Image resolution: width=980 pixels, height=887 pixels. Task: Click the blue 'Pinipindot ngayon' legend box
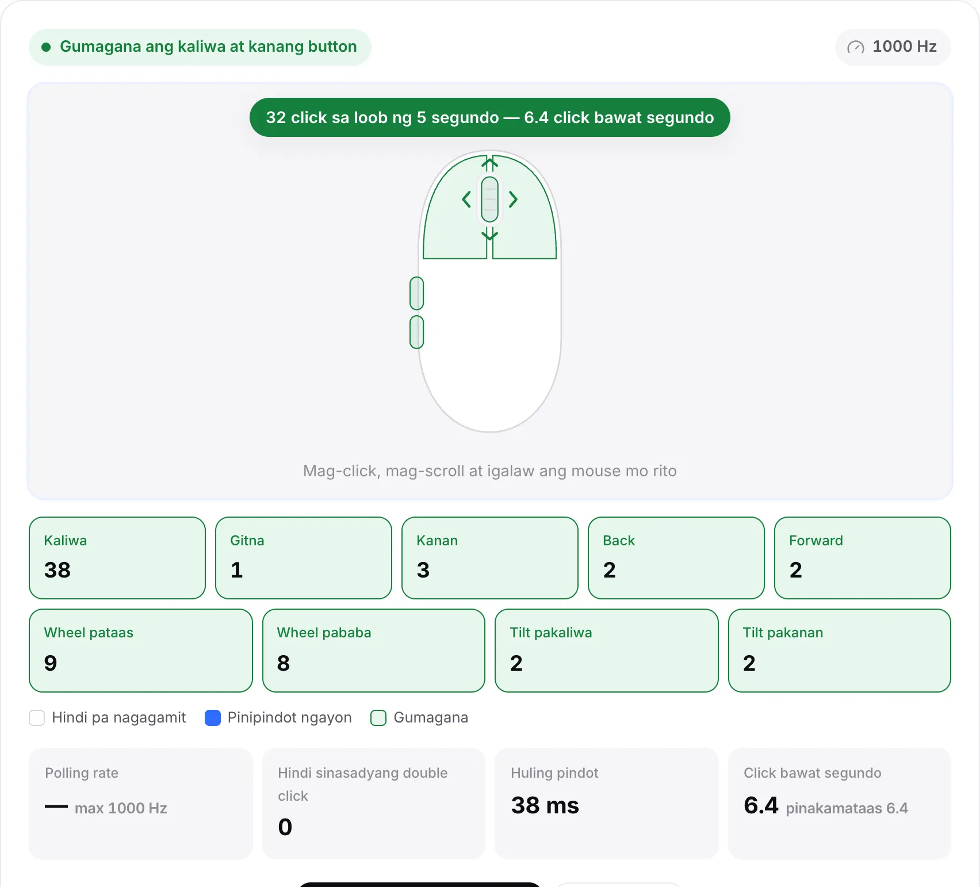213,718
